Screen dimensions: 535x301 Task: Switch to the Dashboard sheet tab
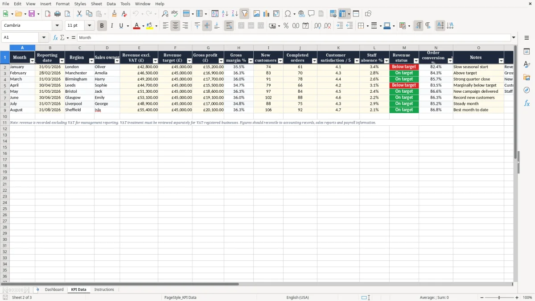point(54,290)
